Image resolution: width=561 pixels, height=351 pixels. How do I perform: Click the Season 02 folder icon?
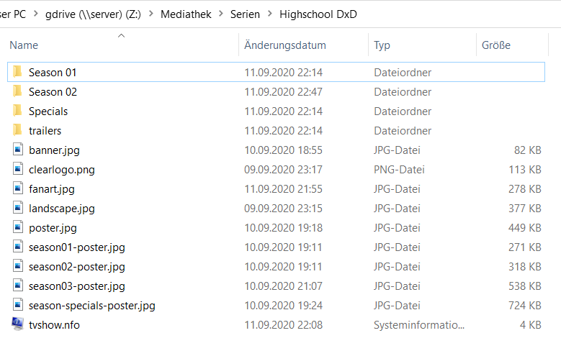(17, 91)
